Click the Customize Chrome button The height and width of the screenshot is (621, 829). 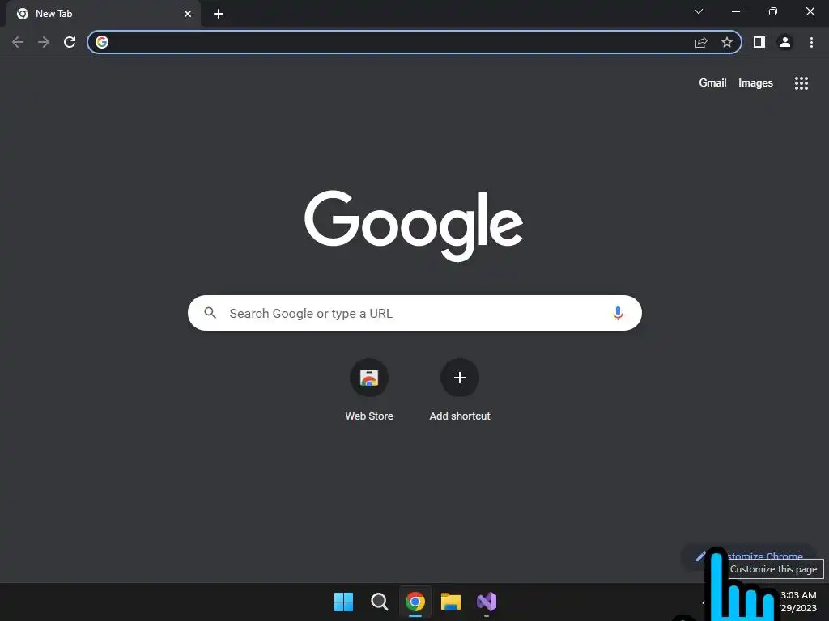tap(747, 556)
